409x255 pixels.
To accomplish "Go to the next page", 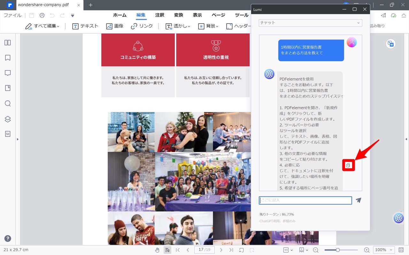I will pos(221,250).
